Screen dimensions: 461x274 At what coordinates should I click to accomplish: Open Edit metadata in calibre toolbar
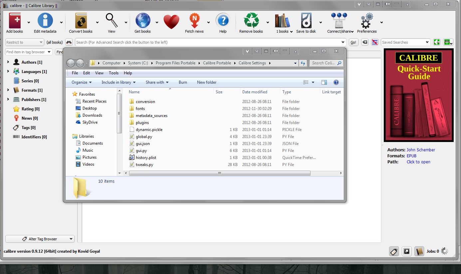[x=45, y=21]
